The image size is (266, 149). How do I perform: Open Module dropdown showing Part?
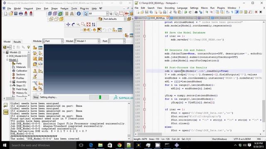click(53, 41)
